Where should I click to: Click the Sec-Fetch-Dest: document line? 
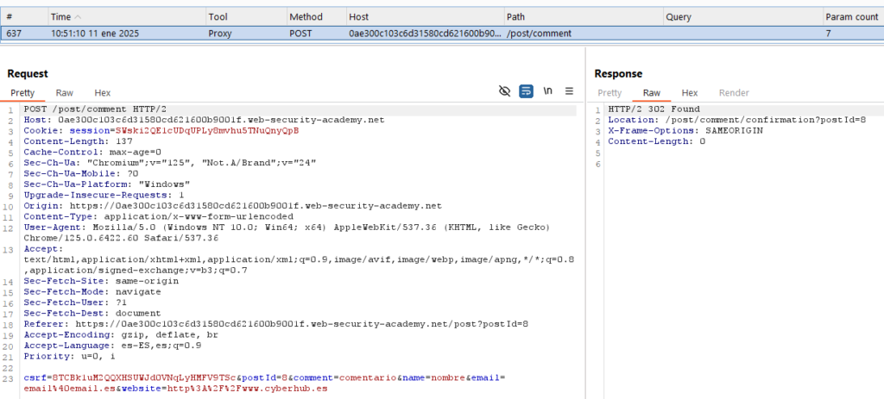pyautogui.click(x=92, y=313)
